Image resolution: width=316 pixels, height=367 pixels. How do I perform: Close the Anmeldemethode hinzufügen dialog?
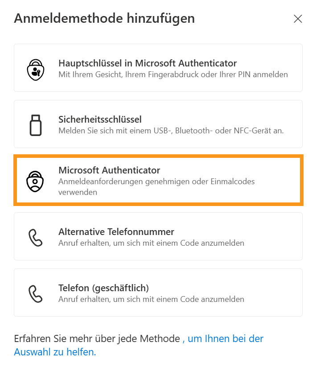click(x=298, y=19)
